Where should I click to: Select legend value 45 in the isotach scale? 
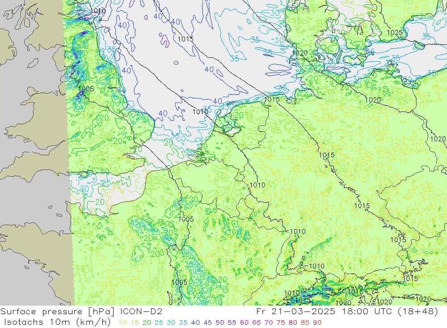(208, 323)
